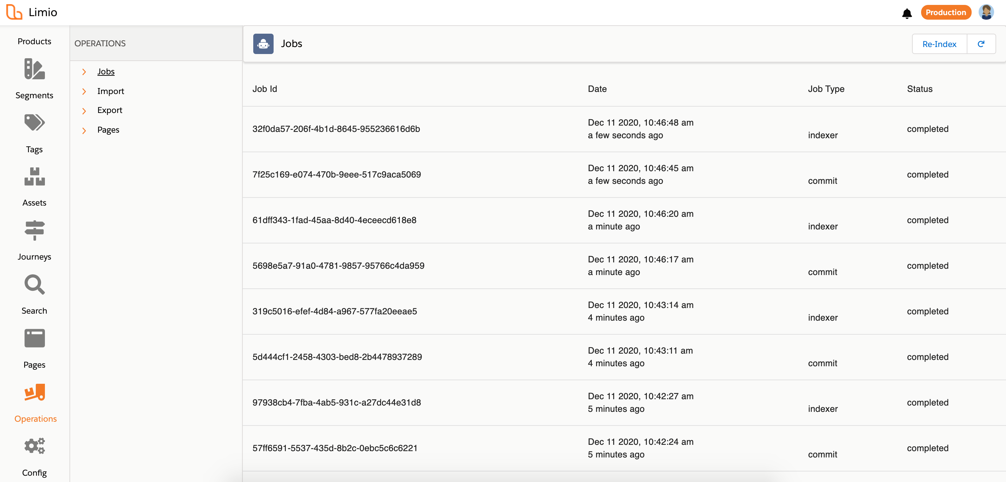1006x482 pixels.
Task: Go to Products in sidebar
Action: click(x=34, y=41)
